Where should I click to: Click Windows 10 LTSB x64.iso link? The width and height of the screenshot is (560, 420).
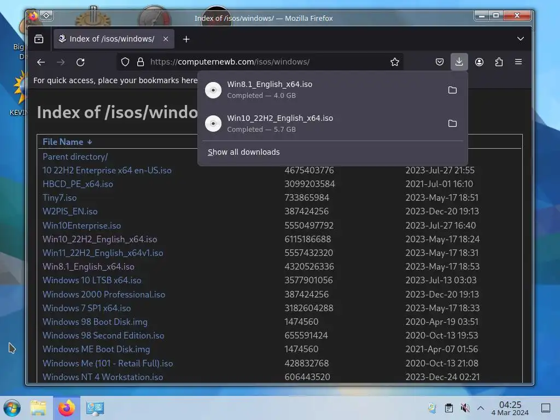[92, 281]
